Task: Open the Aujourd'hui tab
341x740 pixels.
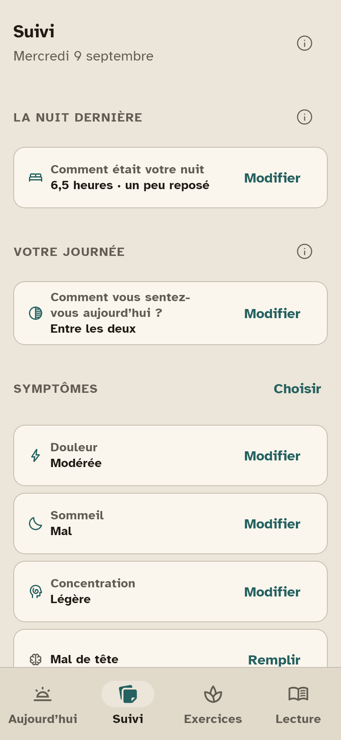Action: (43, 704)
